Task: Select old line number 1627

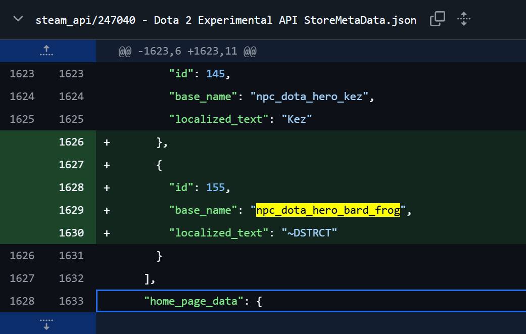Action: (x=22, y=278)
